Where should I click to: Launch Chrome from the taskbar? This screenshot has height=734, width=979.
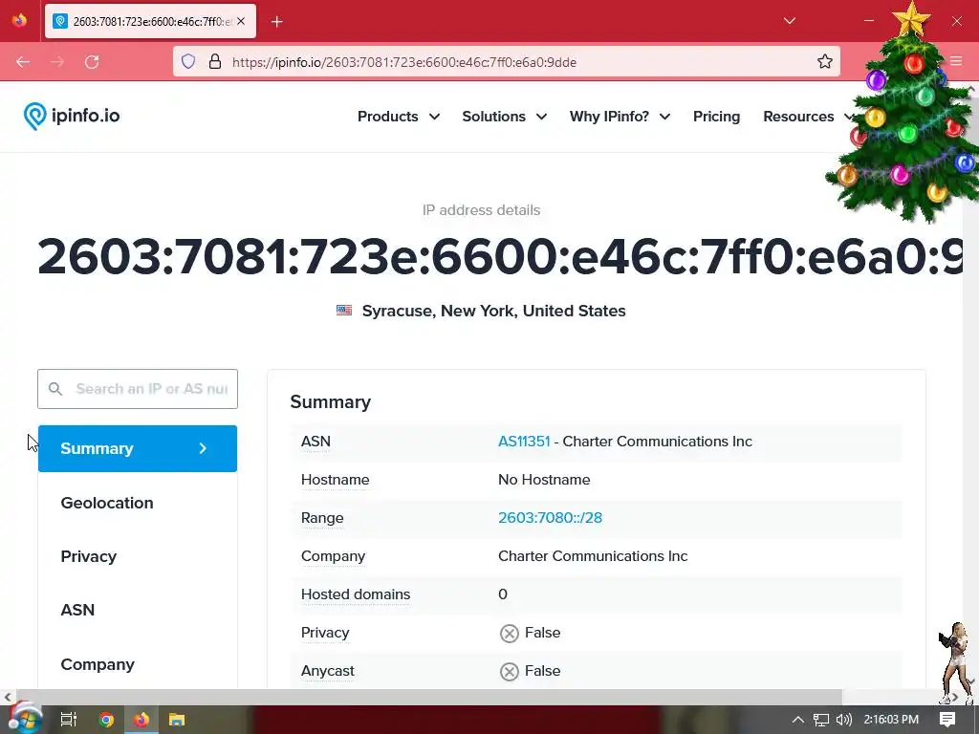(106, 720)
